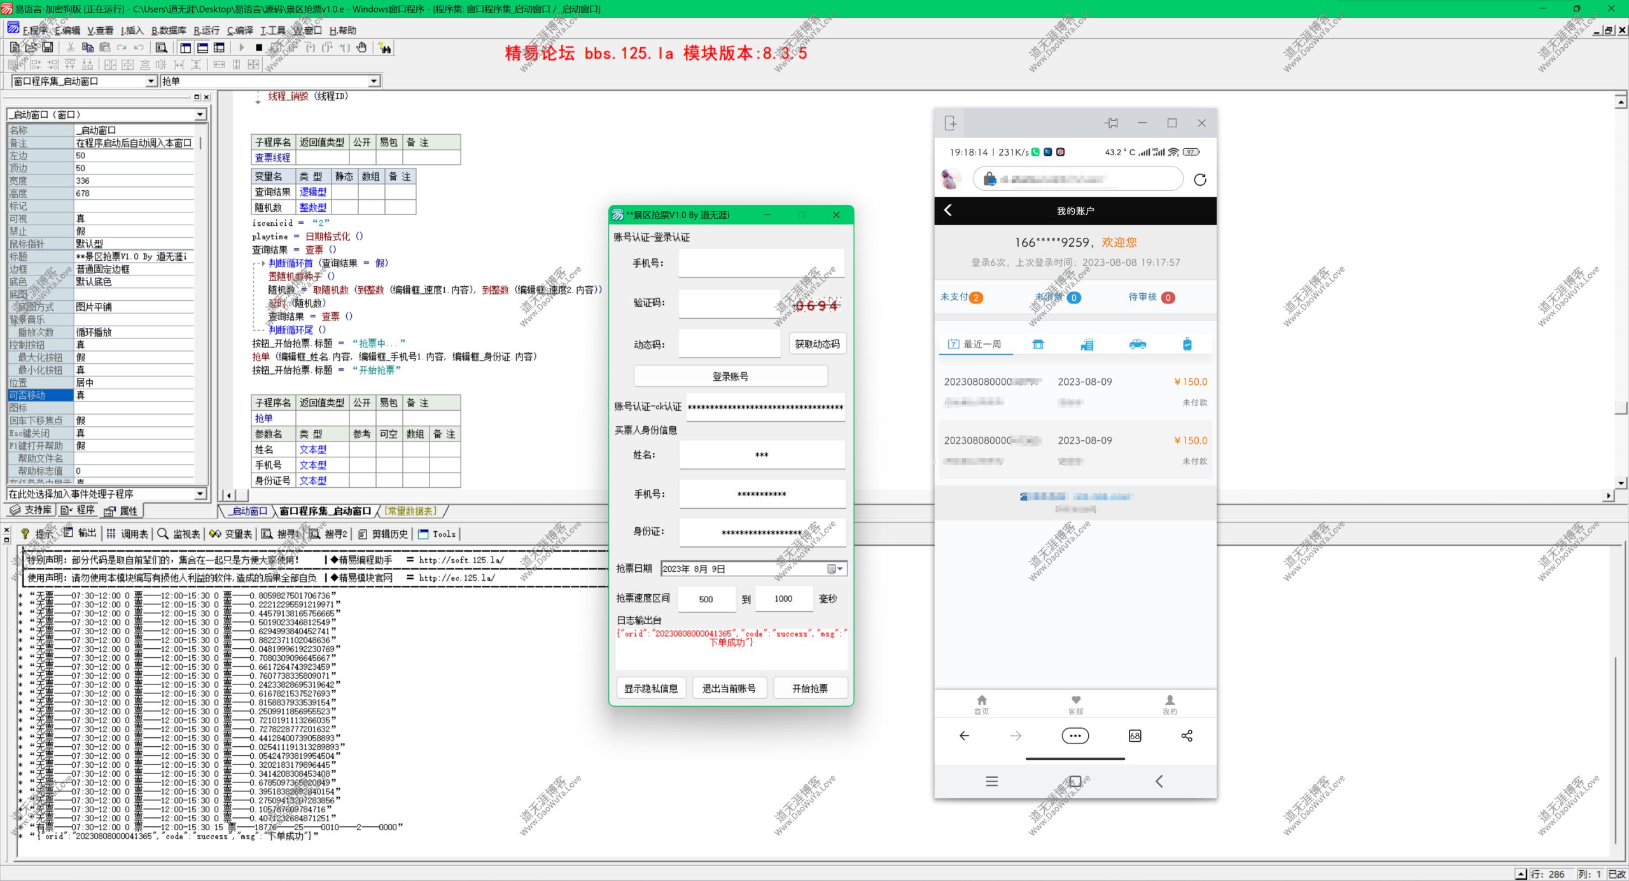This screenshot has height=881, width=1629.
Task: Click the 开始抢票 button
Action: [x=809, y=688]
